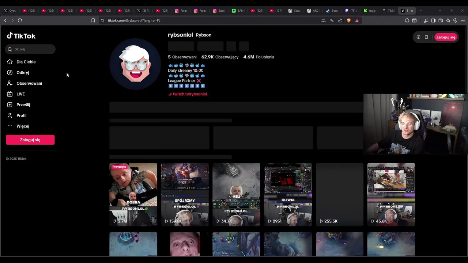Switch to the ARC tab
The image size is (468, 263).
[313, 11]
